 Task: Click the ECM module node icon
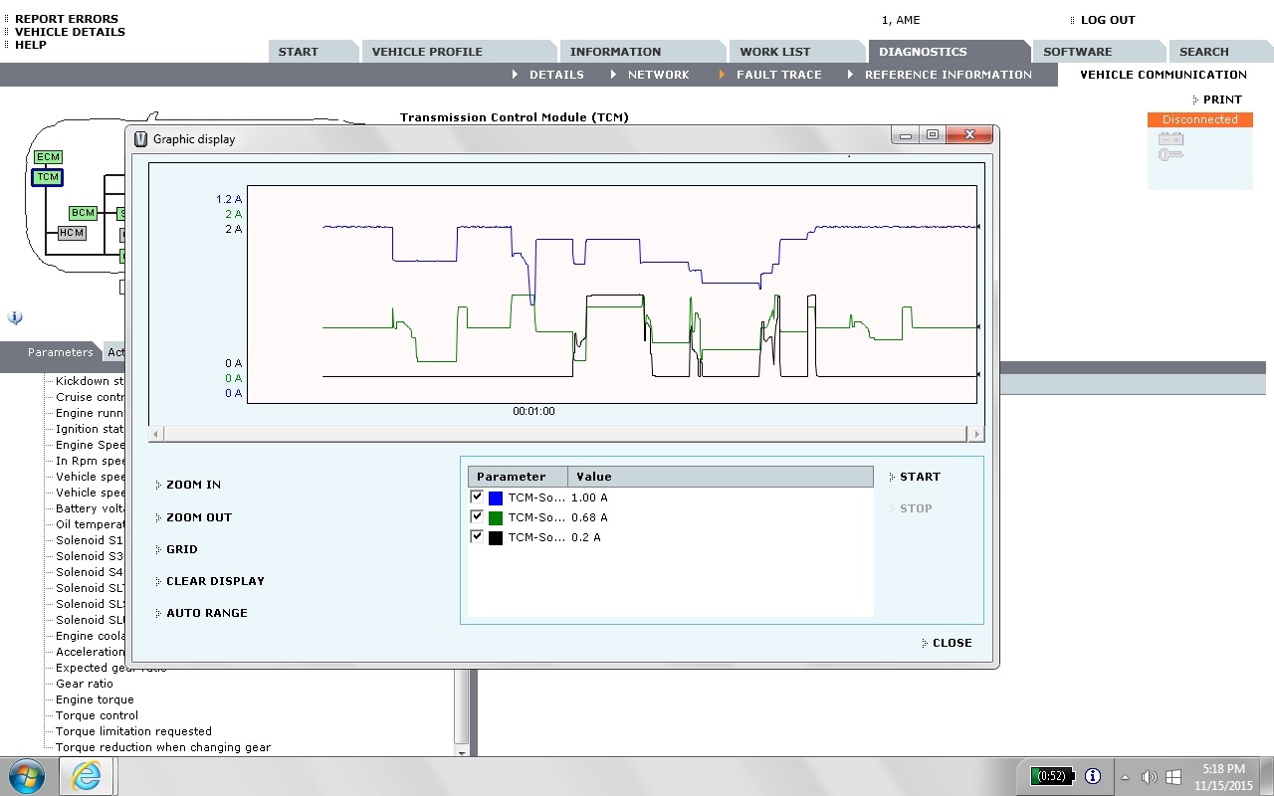48,157
